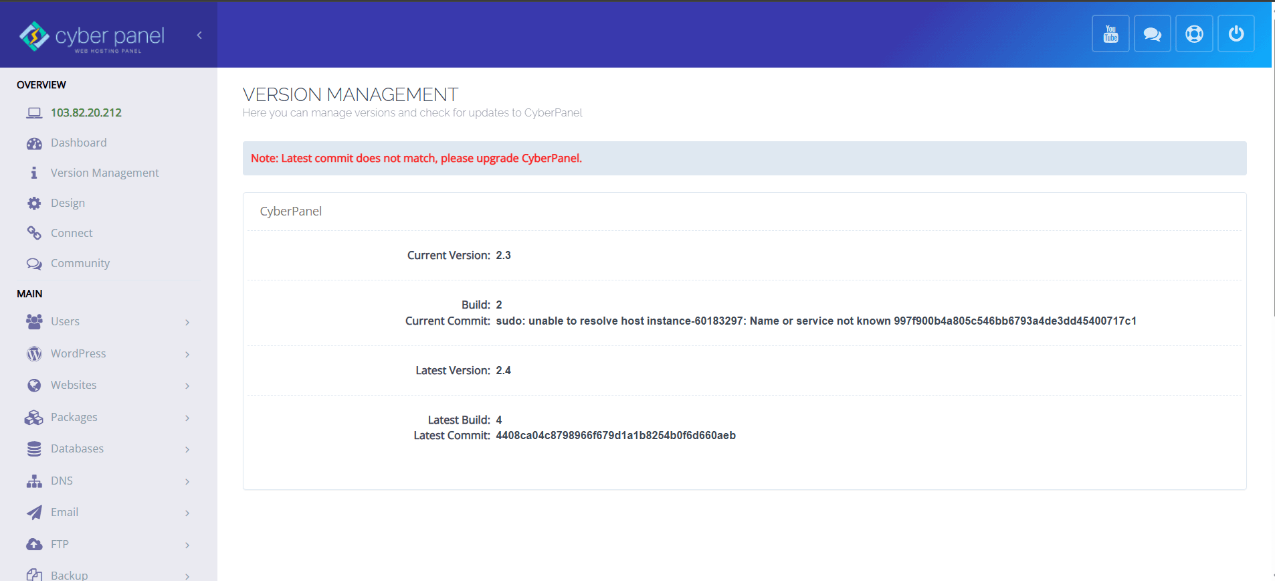Open the Email menu section
The image size is (1275, 581).
(64, 513)
